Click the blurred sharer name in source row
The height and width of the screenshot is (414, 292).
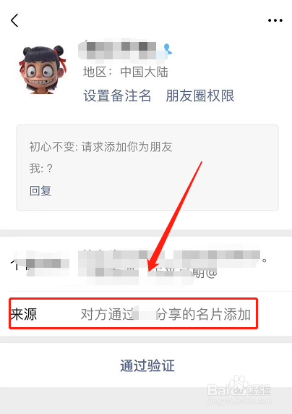145,314
